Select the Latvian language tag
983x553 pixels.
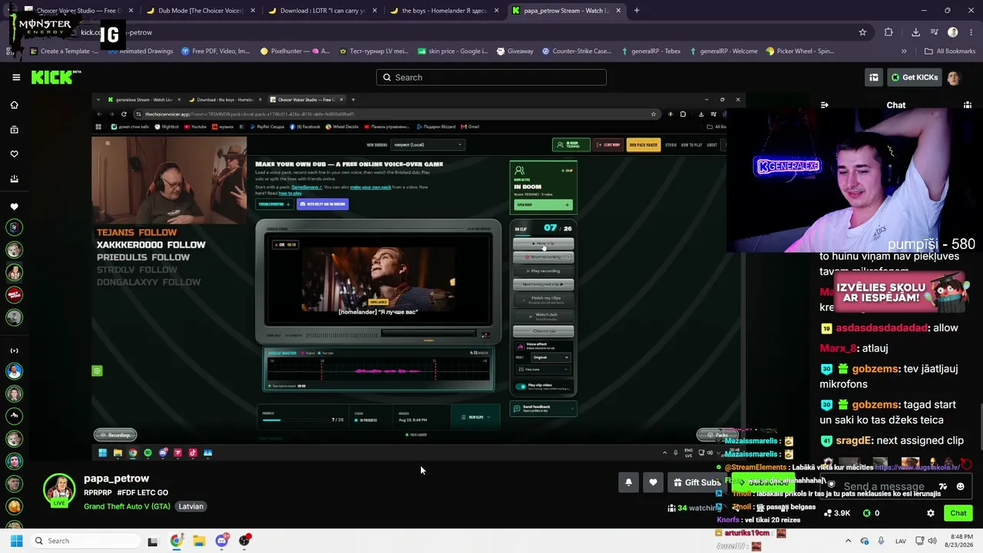(x=191, y=506)
